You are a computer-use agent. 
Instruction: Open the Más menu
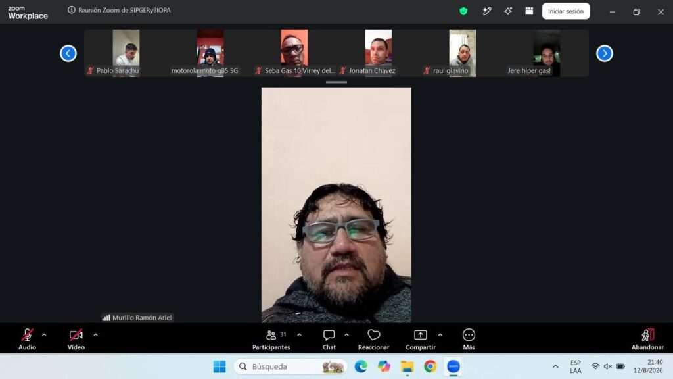pyautogui.click(x=469, y=339)
